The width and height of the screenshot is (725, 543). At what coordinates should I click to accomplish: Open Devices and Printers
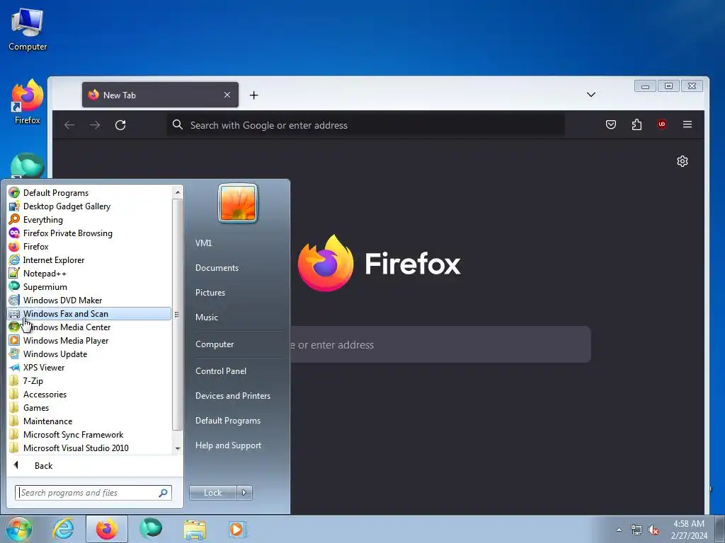[232, 396]
